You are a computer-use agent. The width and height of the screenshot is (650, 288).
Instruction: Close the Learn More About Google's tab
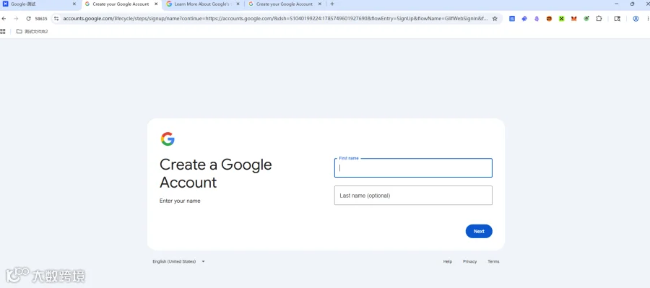pyautogui.click(x=238, y=4)
